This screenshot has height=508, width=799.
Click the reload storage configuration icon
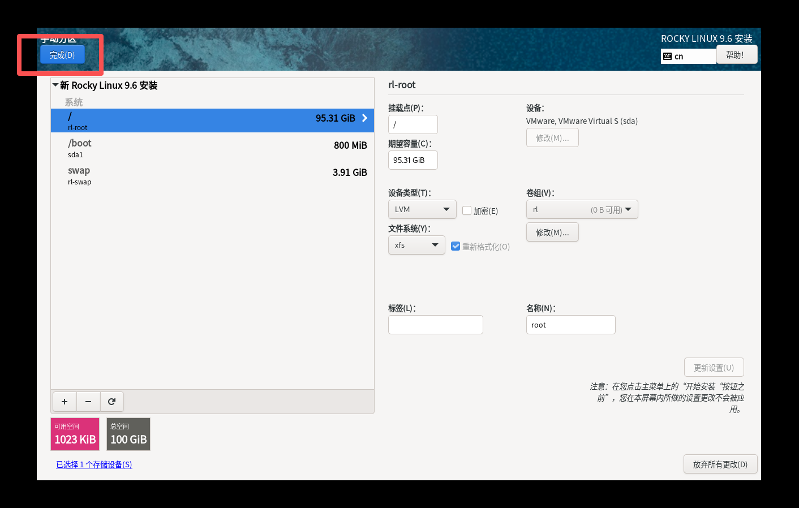click(x=111, y=402)
